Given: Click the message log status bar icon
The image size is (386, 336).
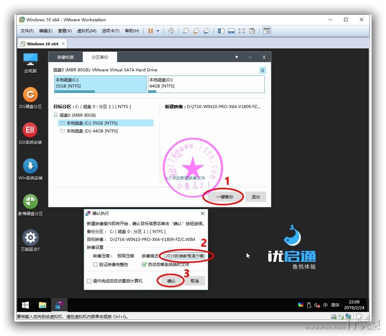Looking at the screenshot, I should pos(359,316).
